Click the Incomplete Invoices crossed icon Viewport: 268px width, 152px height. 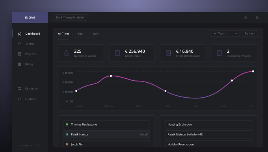168,53
